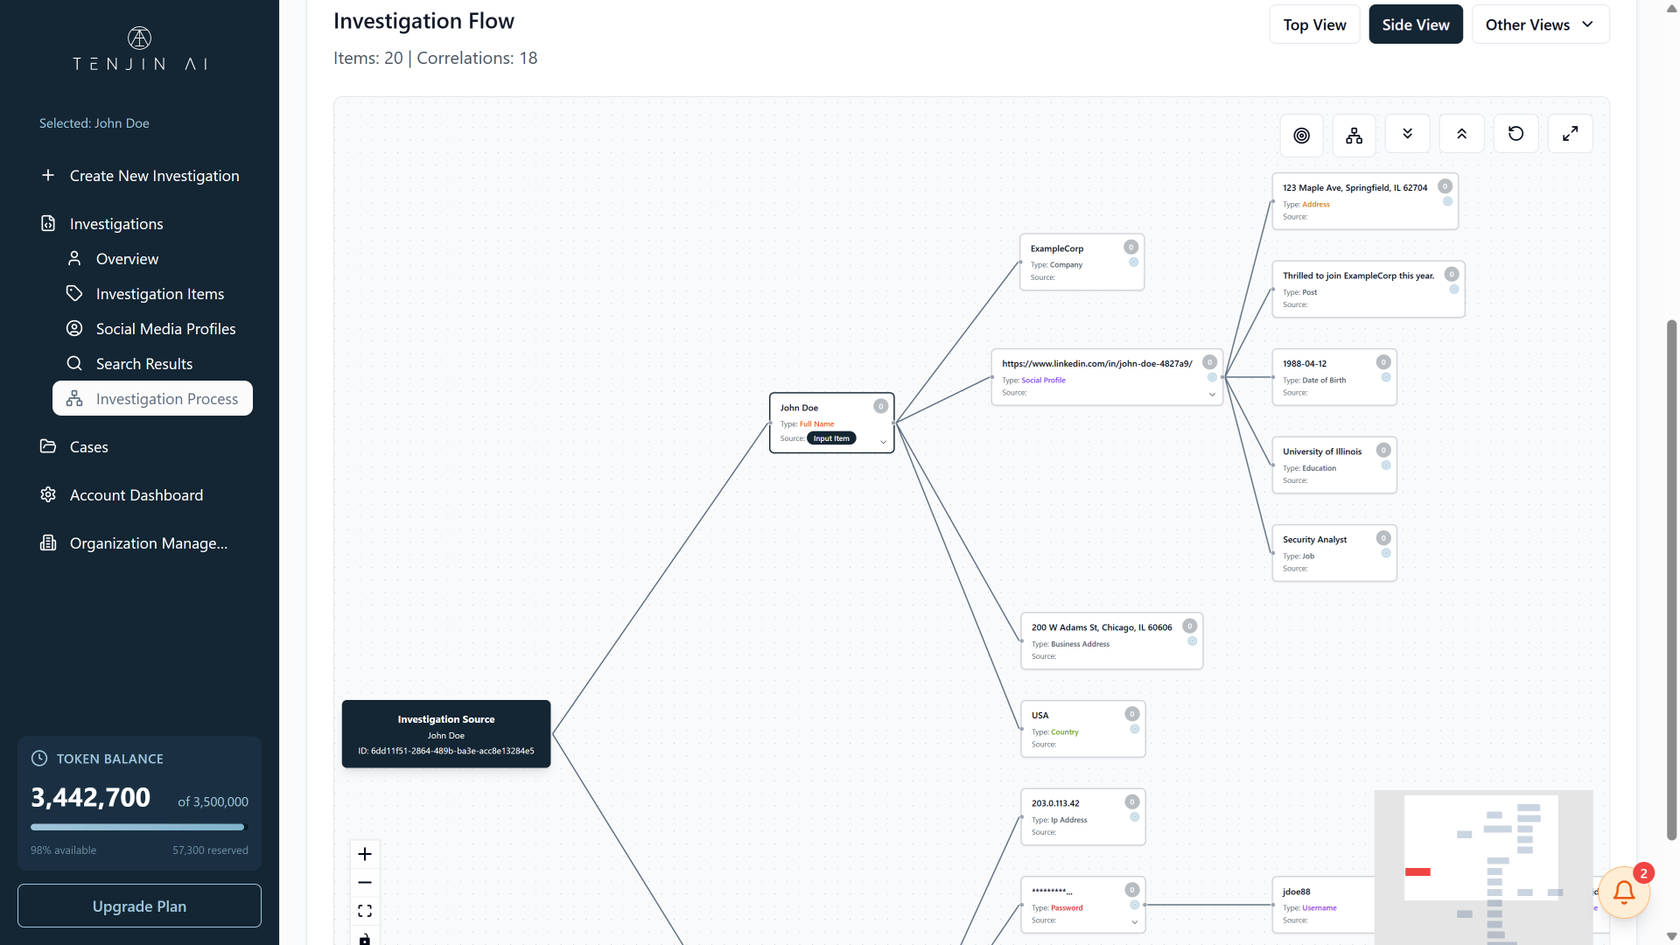This screenshot has height=945, width=1680.
Task: Click the target focus icon above the graph
Action: (1301, 134)
